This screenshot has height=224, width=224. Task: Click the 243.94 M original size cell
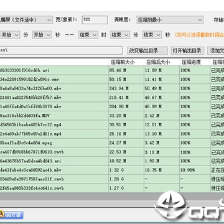126,88
